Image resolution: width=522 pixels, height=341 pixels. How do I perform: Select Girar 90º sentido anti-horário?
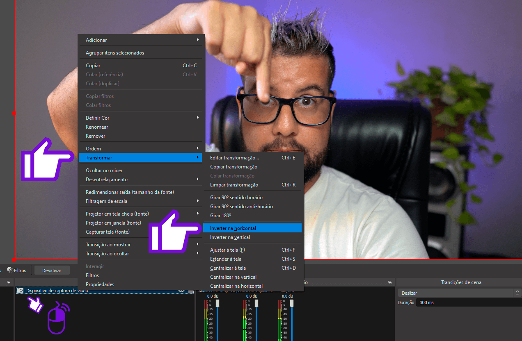point(253,207)
